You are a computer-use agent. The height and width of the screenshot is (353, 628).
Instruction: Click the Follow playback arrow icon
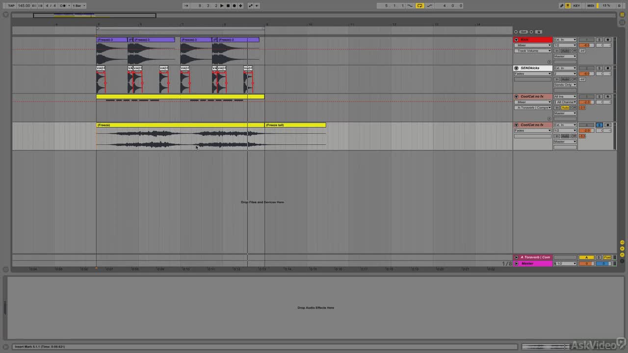(x=186, y=5)
